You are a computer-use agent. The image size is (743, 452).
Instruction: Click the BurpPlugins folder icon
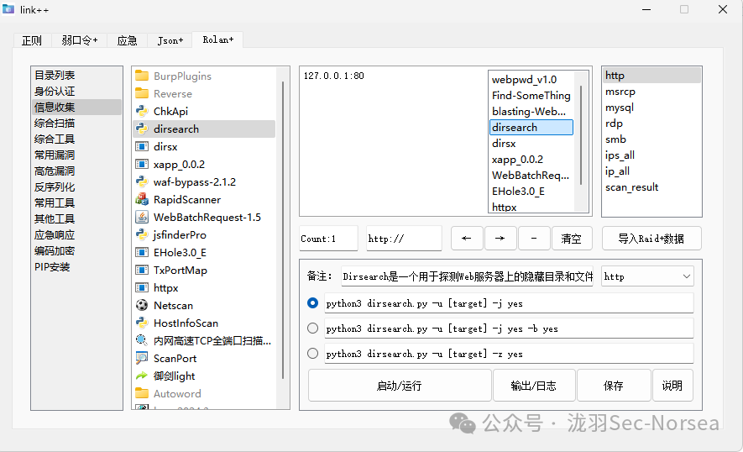point(142,76)
